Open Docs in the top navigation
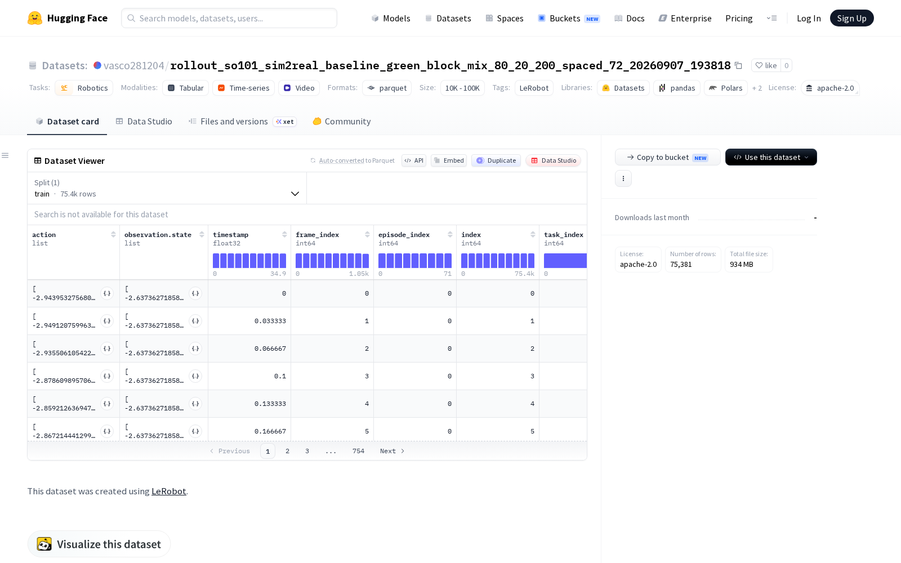The width and height of the screenshot is (901, 563). (x=630, y=18)
